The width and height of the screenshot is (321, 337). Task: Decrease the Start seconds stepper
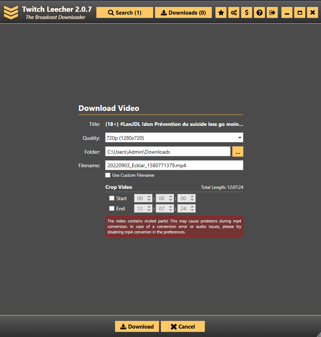point(192,200)
